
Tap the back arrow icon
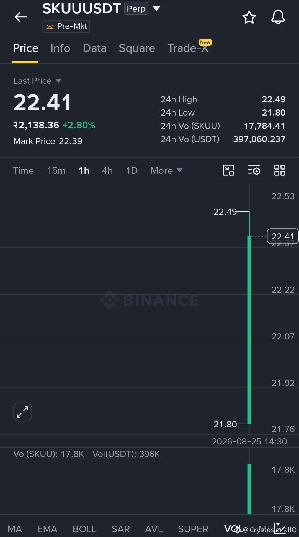point(21,17)
